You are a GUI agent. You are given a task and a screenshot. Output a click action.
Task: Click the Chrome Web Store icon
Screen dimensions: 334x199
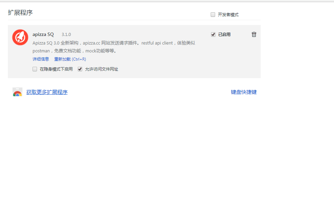(x=17, y=92)
